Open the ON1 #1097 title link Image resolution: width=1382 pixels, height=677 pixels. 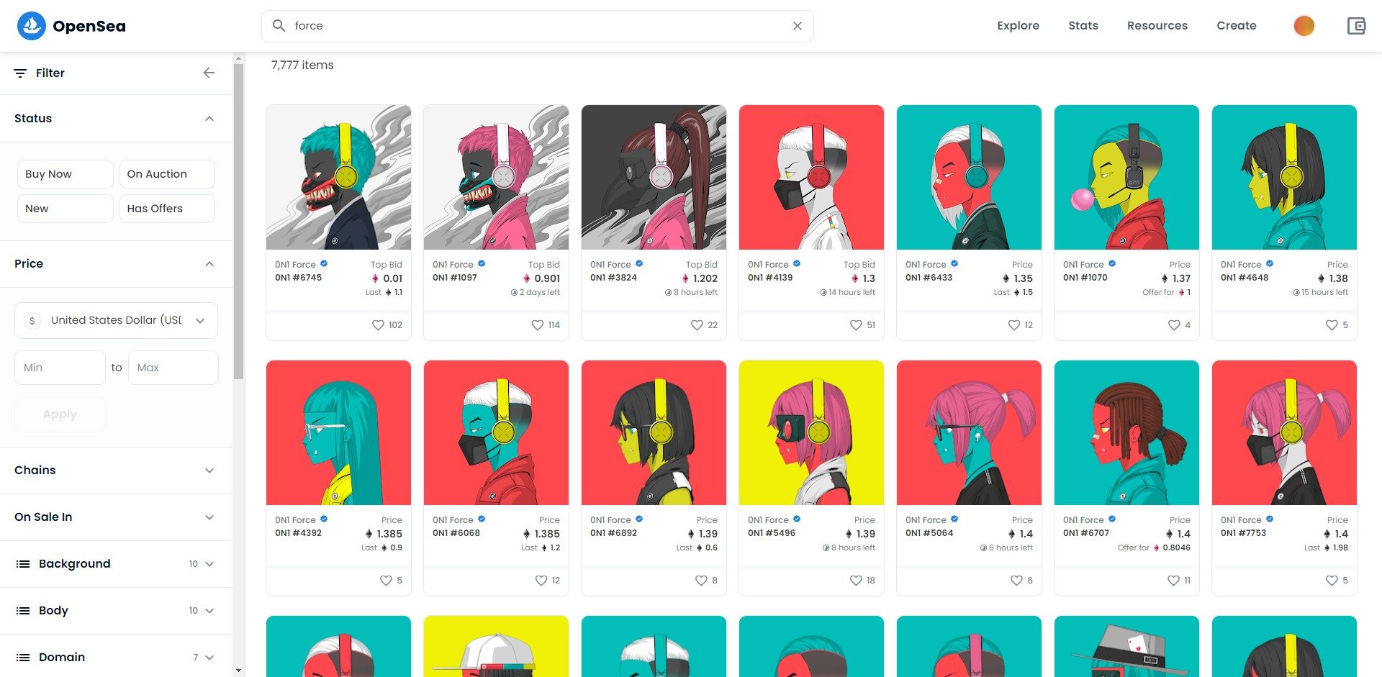[454, 278]
